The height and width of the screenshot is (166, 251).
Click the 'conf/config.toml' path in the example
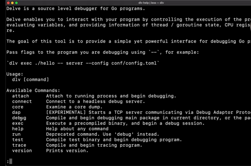coord(134,63)
